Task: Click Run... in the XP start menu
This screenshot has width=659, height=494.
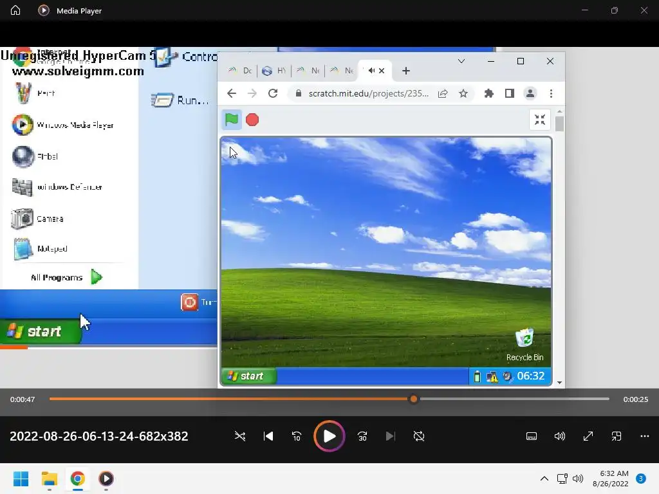Action: coord(180,100)
